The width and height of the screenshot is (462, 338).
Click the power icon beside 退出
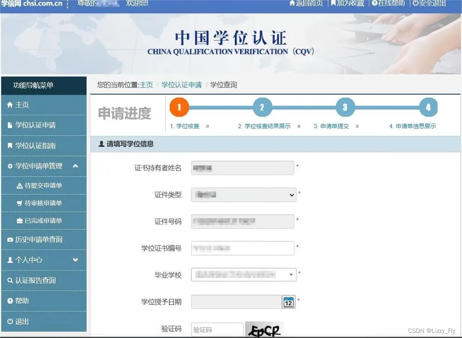tap(10, 321)
